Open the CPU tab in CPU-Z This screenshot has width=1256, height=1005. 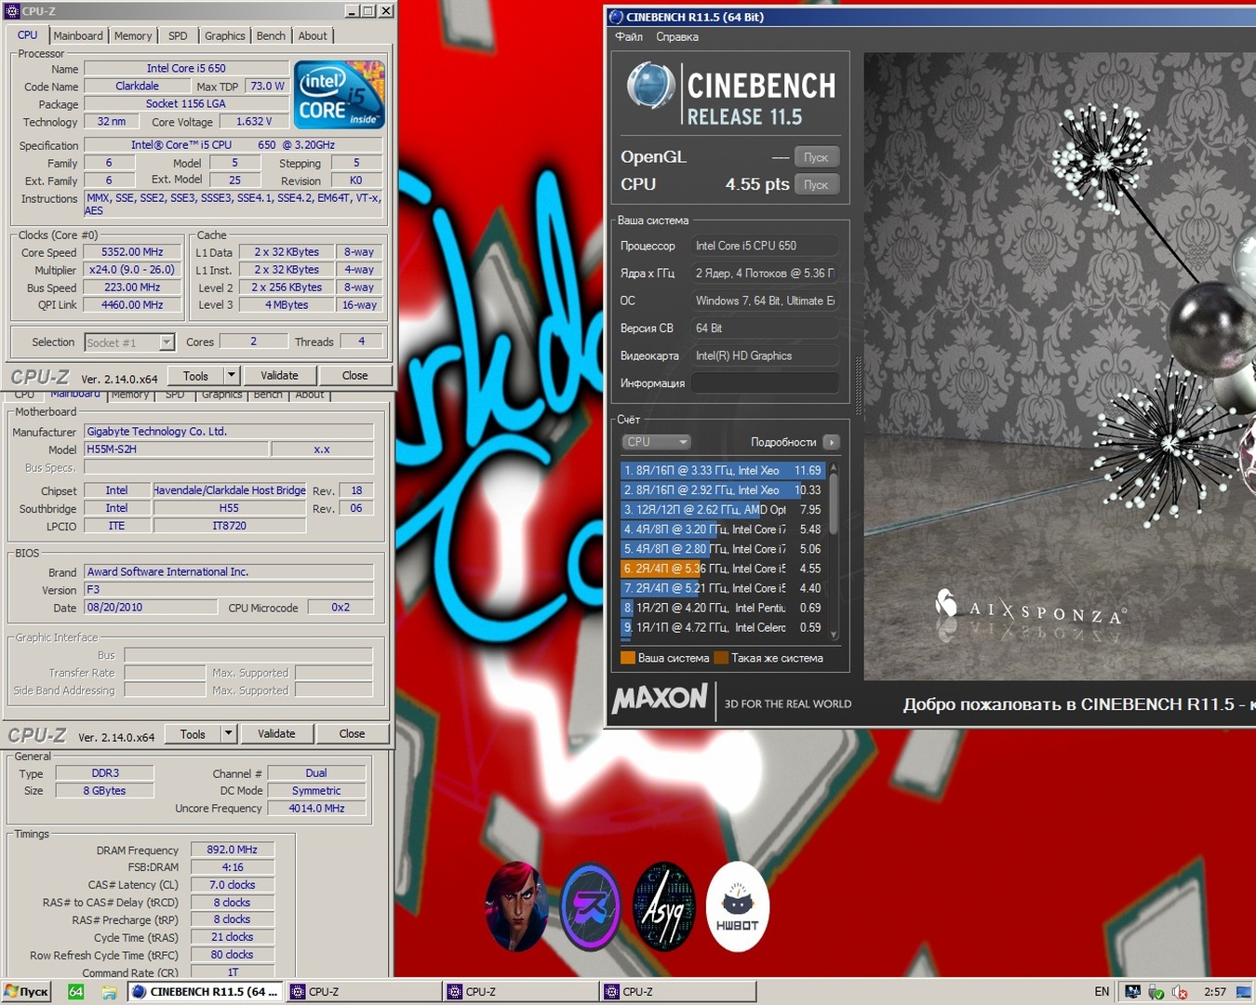[28, 35]
